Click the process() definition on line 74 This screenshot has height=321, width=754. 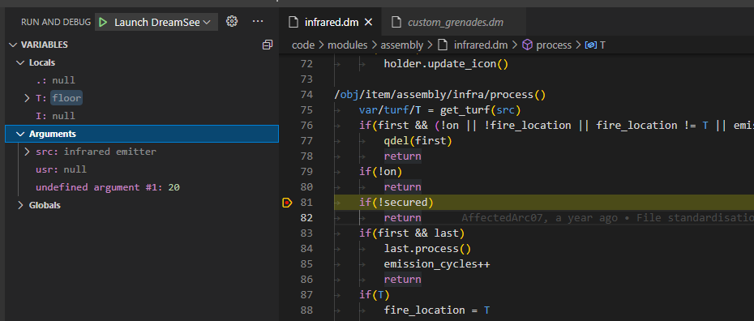pos(440,95)
